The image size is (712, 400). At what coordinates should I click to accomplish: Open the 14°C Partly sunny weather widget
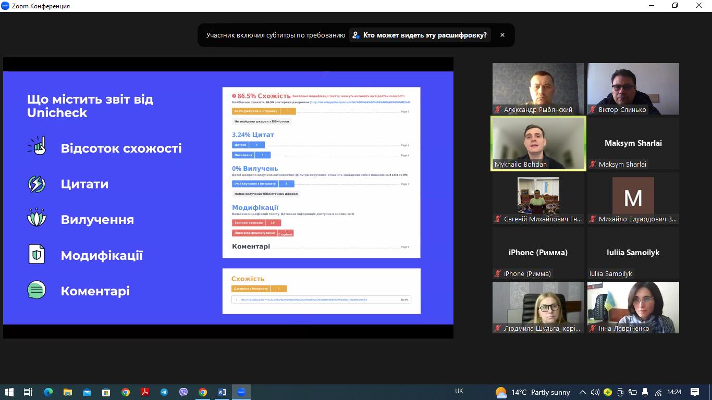click(x=533, y=392)
